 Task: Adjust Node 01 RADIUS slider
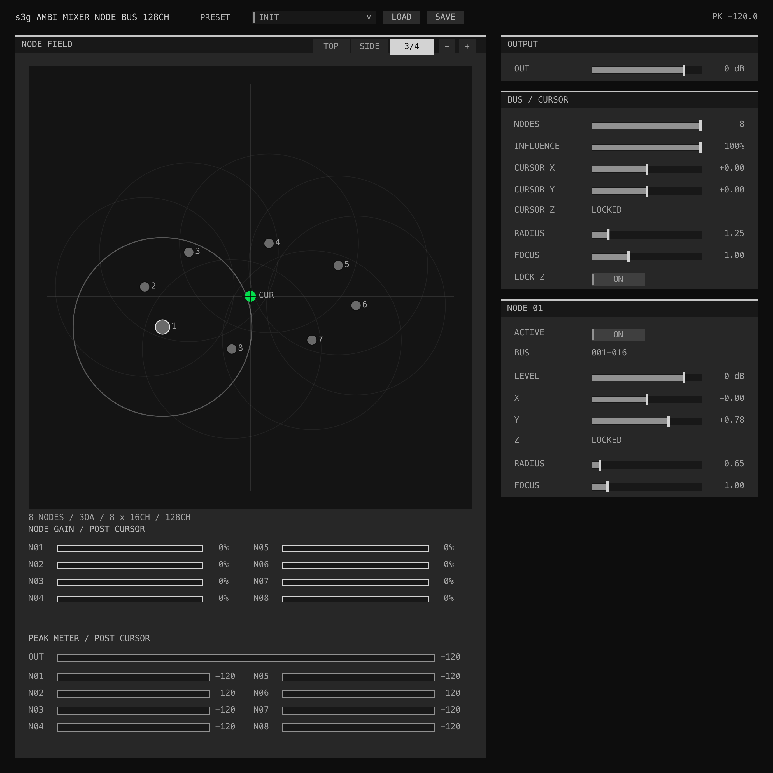(x=647, y=465)
